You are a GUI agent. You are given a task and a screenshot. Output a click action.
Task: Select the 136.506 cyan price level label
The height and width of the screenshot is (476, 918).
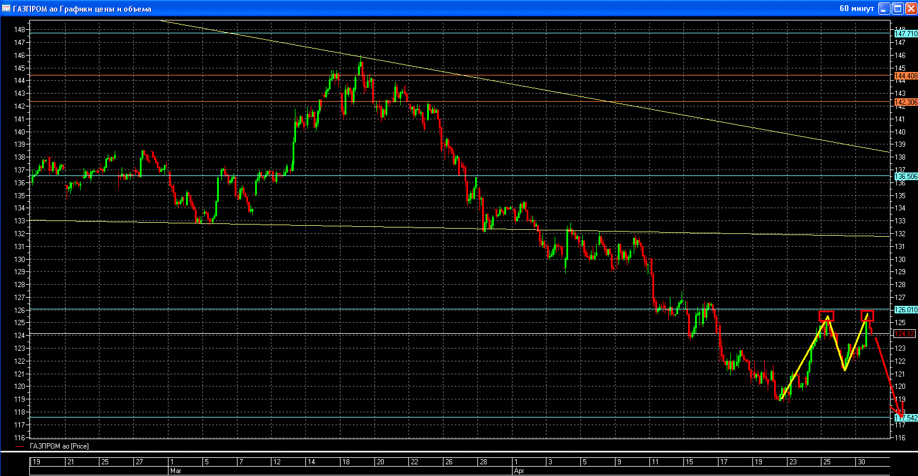point(906,176)
